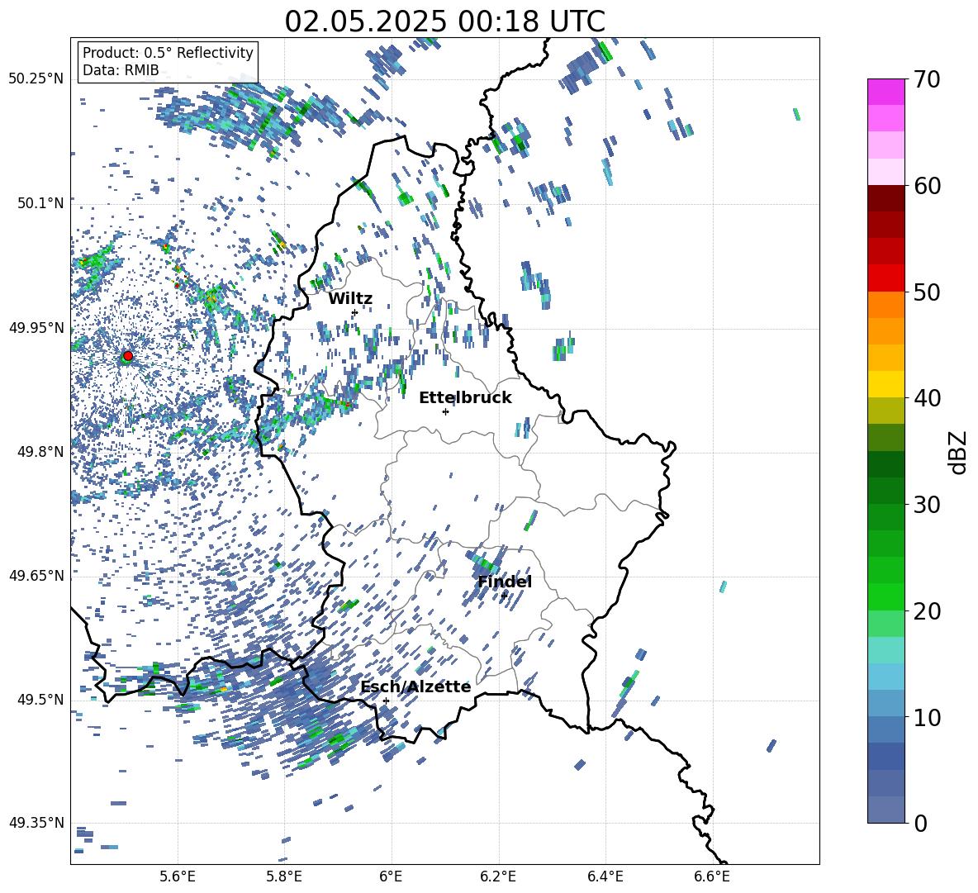Click the 60 colorbar tick label
This screenshot has height=893, width=978.
[927, 186]
